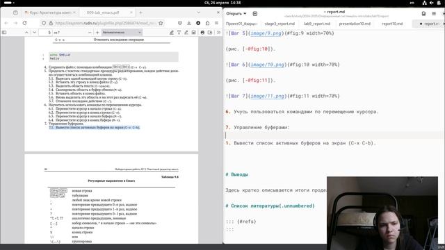Click line '6. Учусь пользоваться командами'
445x250 pixels.
coord(302,112)
